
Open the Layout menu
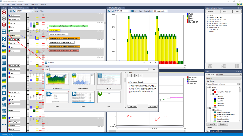(20, 5)
